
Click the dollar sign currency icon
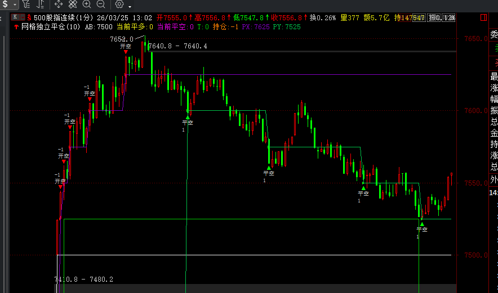tap(5, 4)
